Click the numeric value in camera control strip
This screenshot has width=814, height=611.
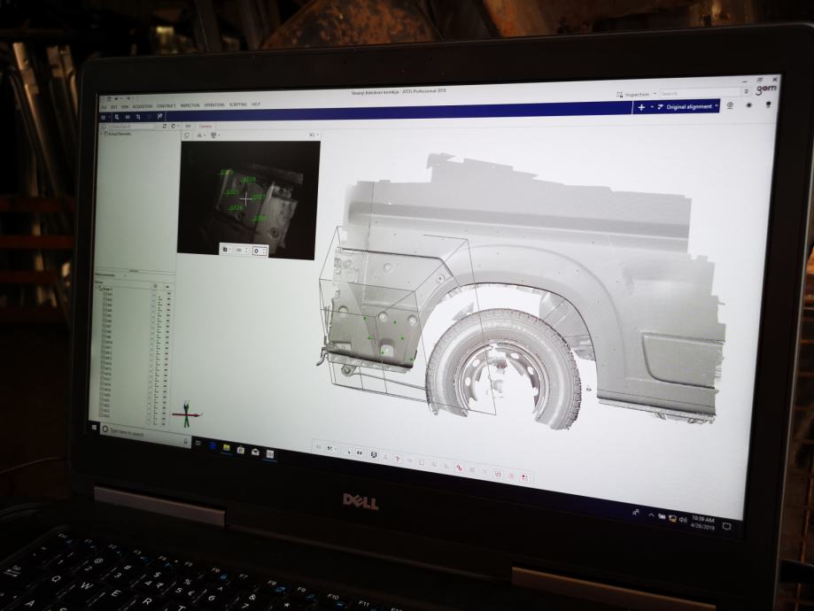click(x=239, y=251)
